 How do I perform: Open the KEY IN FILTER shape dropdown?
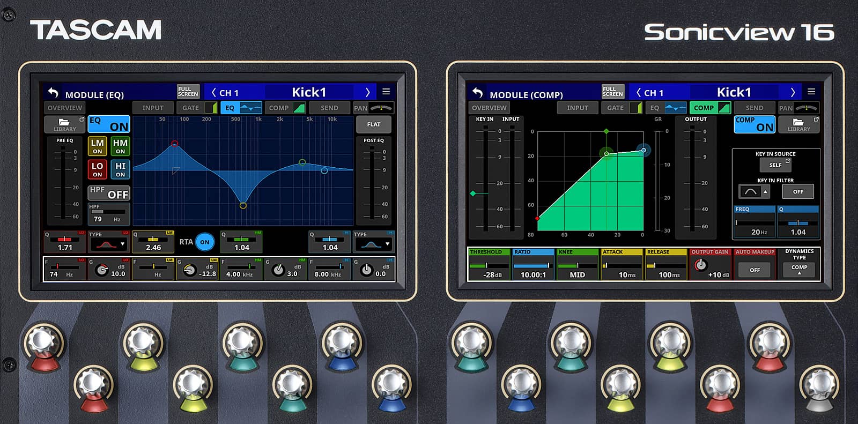click(755, 191)
